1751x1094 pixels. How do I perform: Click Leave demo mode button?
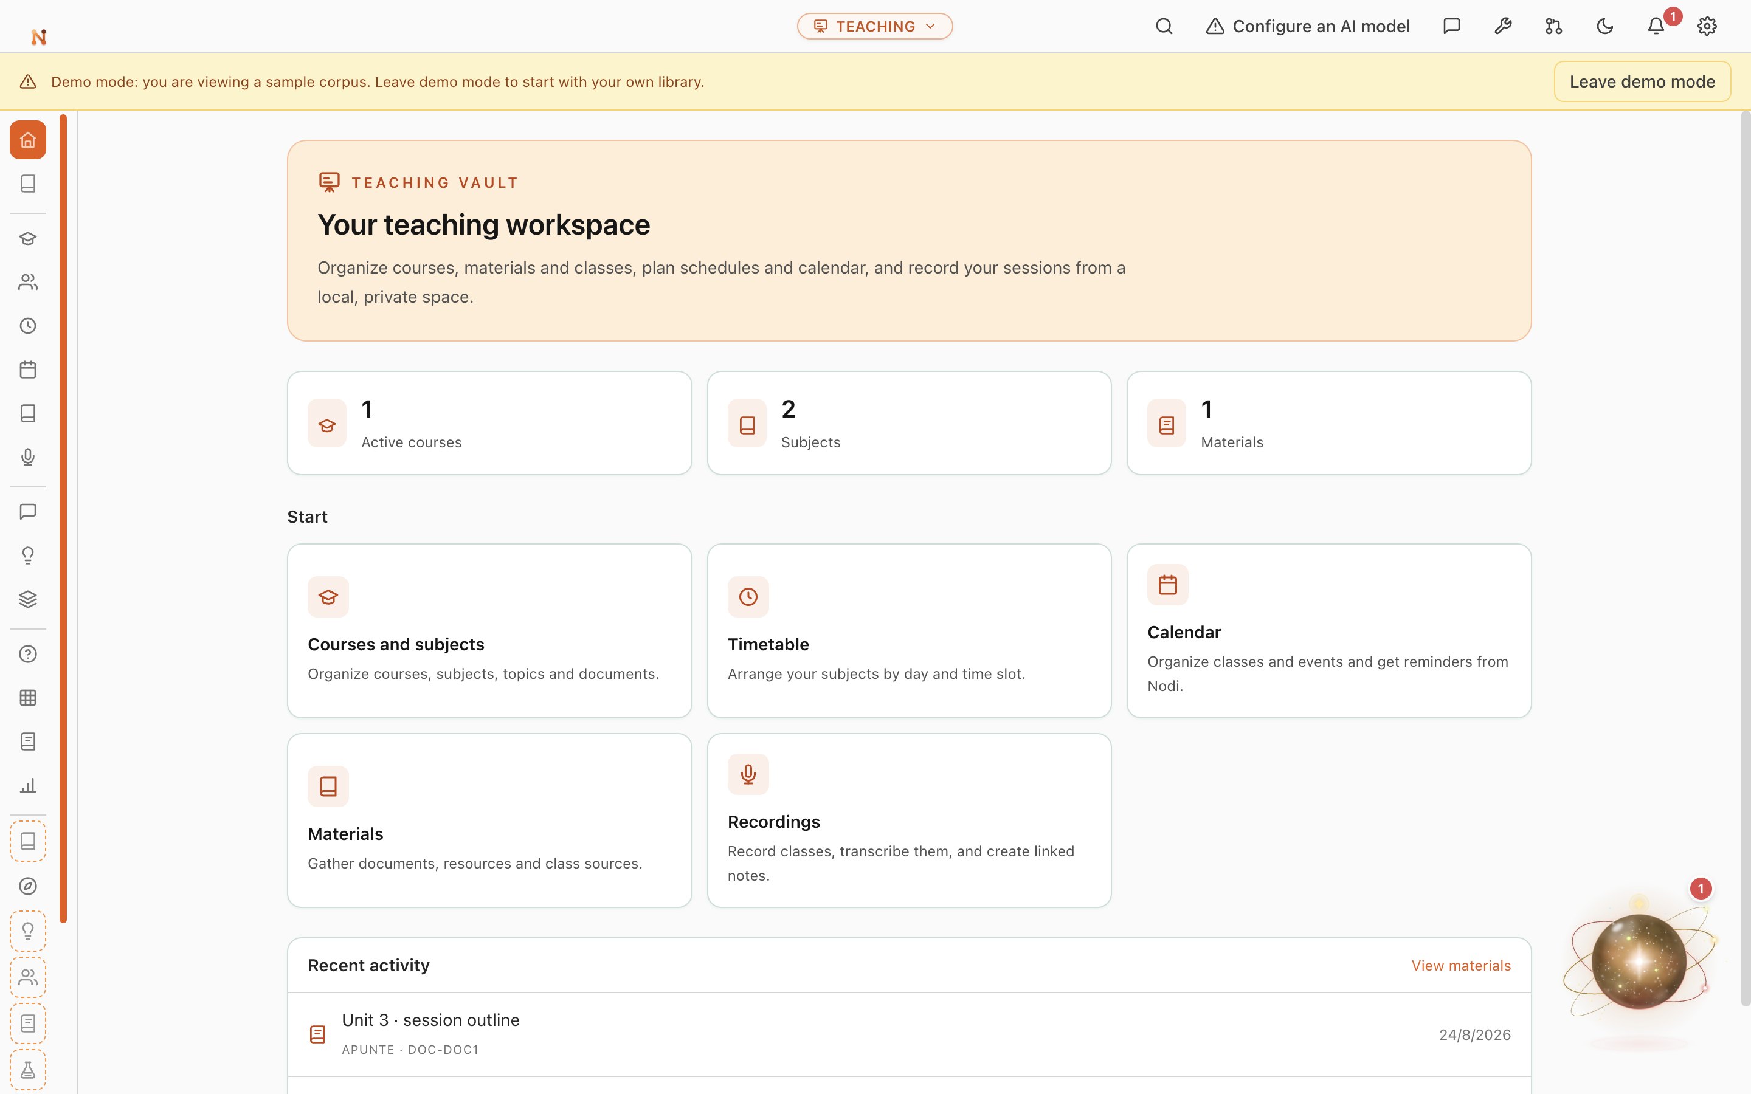pyautogui.click(x=1642, y=82)
